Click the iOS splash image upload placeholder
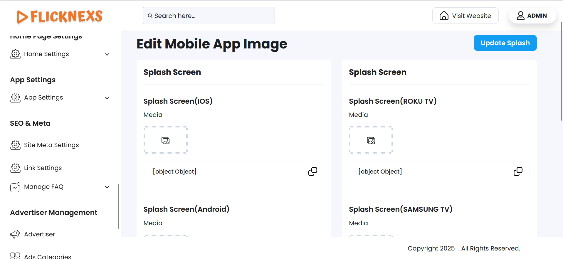 coord(165,140)
